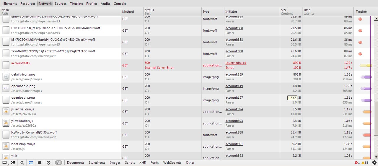Click the clear network log icon
Screen dimensions: 378x166
(48, 162)
